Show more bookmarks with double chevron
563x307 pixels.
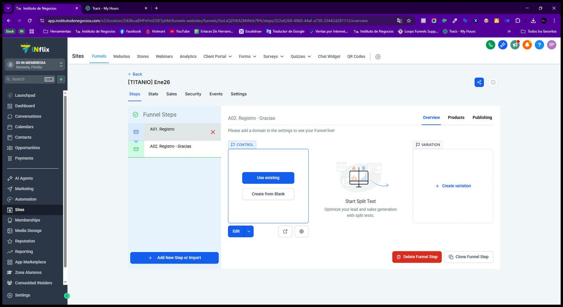509,31
